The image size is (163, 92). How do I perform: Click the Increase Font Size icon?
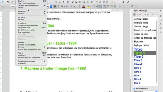click(x=71, y=6)
